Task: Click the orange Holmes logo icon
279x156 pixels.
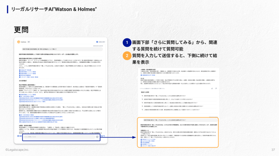Action: [x=18, y=42]
